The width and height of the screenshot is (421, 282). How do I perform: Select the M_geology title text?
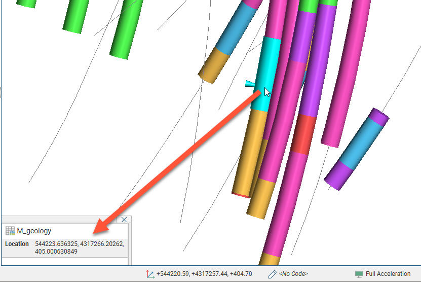point(34,231)
